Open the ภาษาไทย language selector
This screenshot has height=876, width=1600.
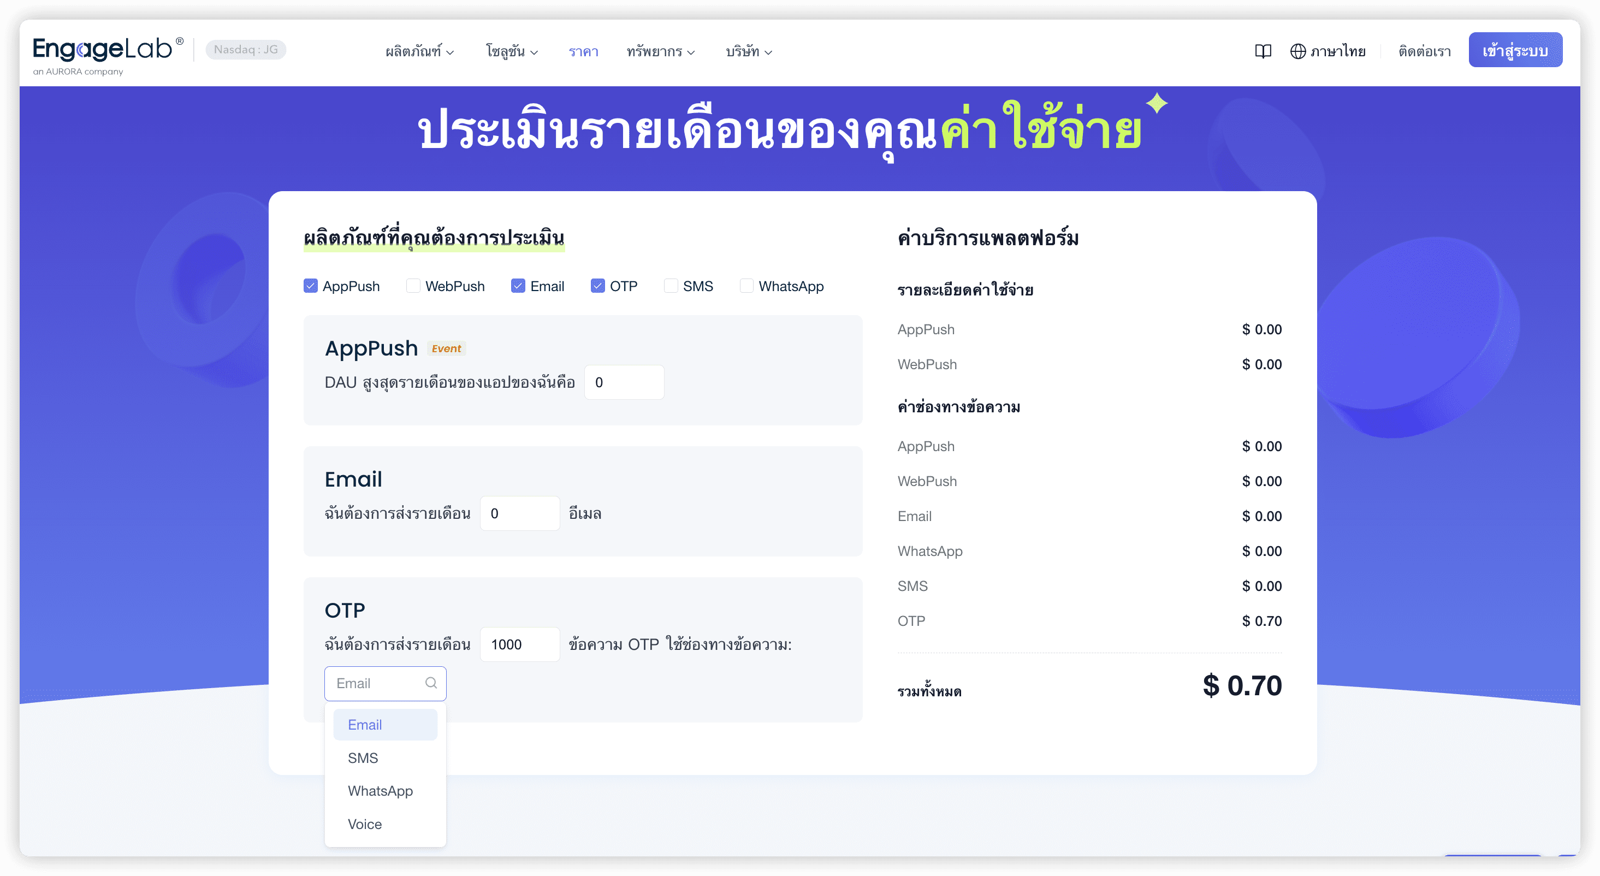pyautogui.click(x=1328, y=51)
